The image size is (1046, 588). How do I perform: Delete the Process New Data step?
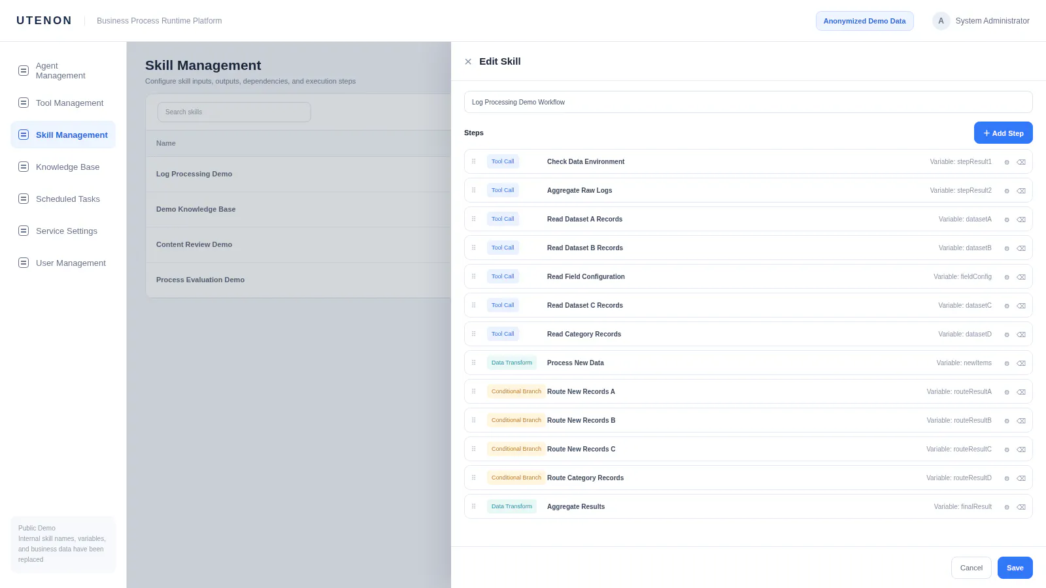pos(1021,363)
